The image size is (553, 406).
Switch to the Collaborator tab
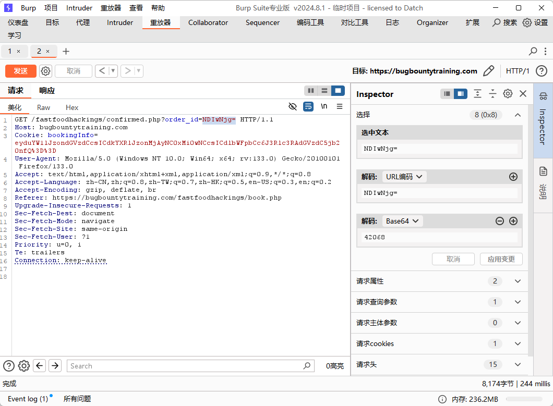pos(208,22)
